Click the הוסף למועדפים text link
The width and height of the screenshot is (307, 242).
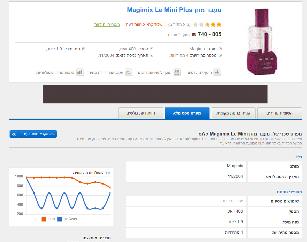(200, 73)
